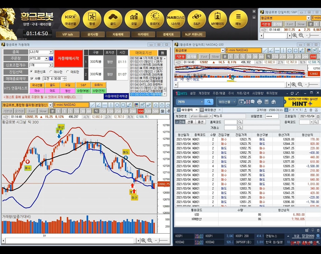Open the 항셍 market gold button
The image size is (321, 254).
pos(92,19)
